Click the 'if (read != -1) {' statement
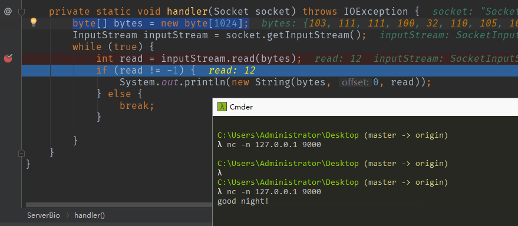 point(146,71)
